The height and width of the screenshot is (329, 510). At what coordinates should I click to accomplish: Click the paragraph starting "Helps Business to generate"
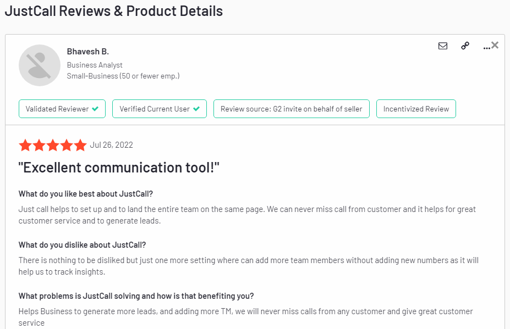245,317
